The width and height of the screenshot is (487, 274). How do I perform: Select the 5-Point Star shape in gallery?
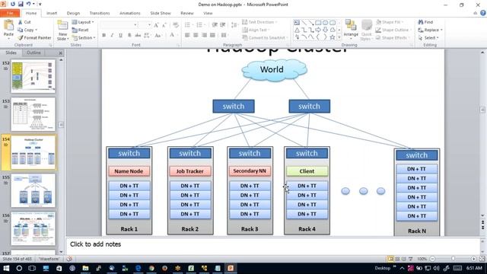click(x=333, y=37)
